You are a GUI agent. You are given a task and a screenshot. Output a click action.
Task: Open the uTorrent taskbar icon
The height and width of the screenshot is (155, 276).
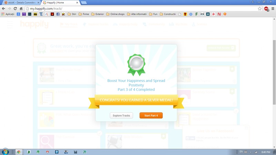[x=38, y=152]
